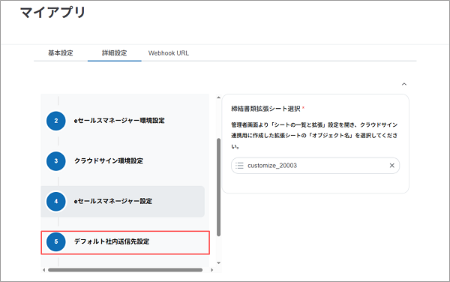
Task: Click the 締結書類拡張シート選択 label
Action: point(265,109)
